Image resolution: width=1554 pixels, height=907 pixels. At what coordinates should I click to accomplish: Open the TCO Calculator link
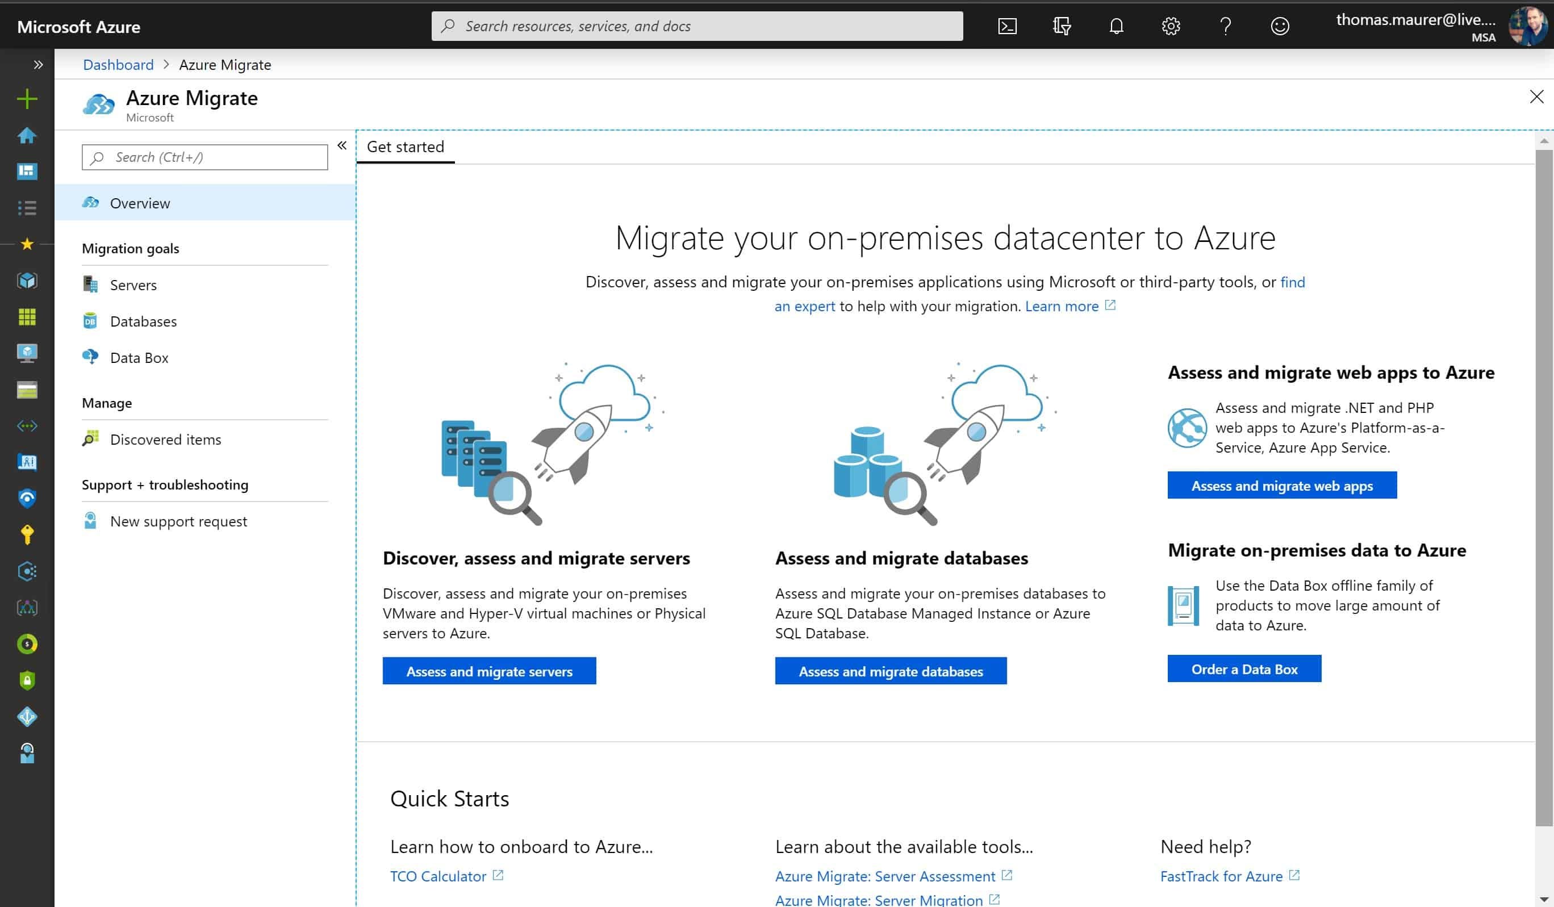point(446,876)
